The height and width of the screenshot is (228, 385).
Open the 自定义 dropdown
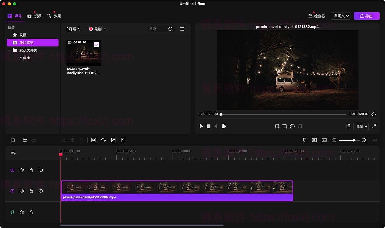click(340, 16)
